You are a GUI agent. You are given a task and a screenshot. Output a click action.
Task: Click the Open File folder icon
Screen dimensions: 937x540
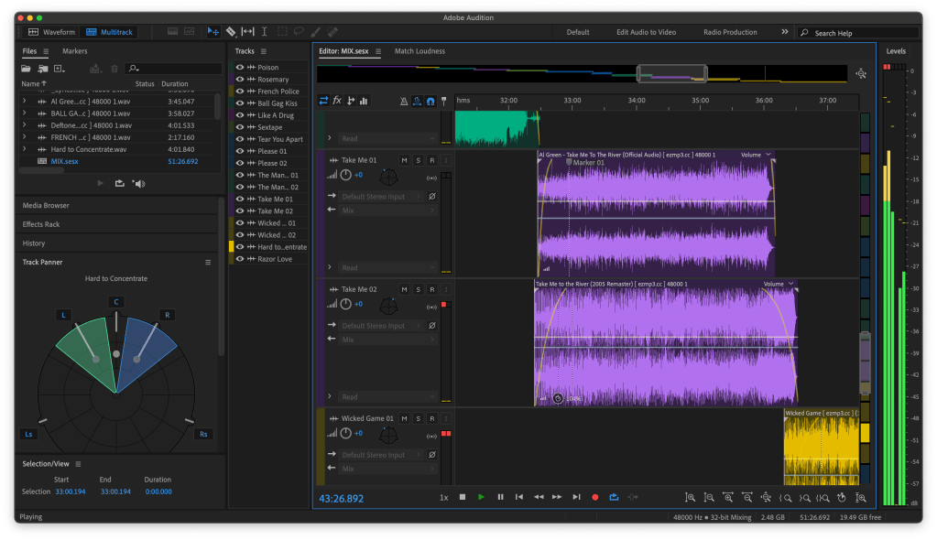(x=27, y=69)
